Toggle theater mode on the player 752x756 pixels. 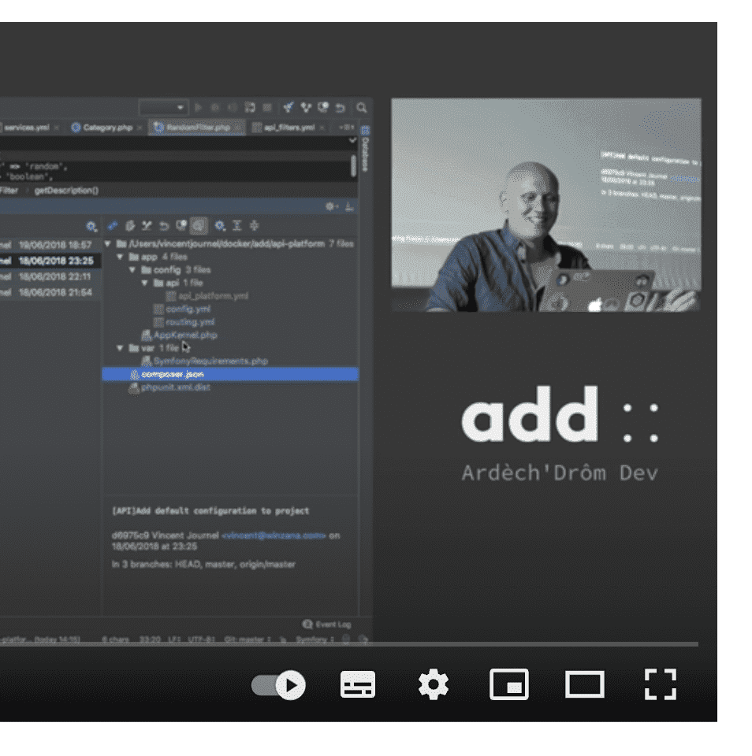pyautogui.click(x=586, y=685)
